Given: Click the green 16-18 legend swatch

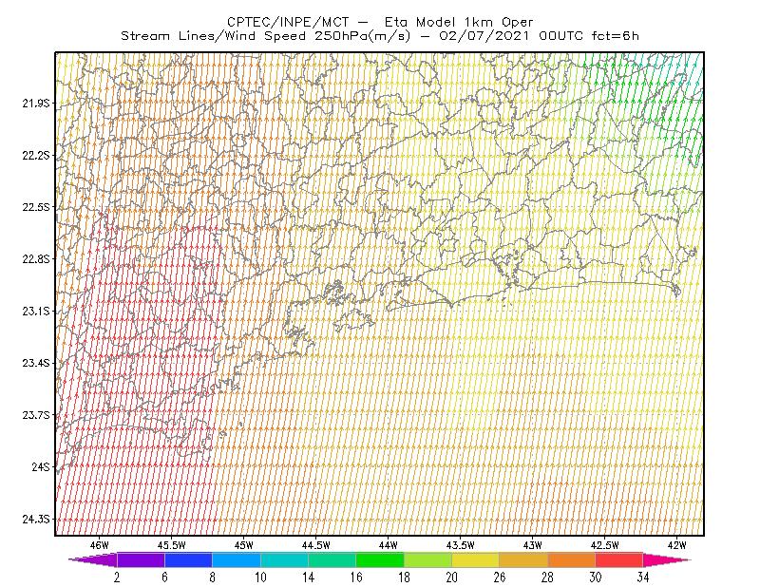Looking at the screenshot, I should (380, 559).
